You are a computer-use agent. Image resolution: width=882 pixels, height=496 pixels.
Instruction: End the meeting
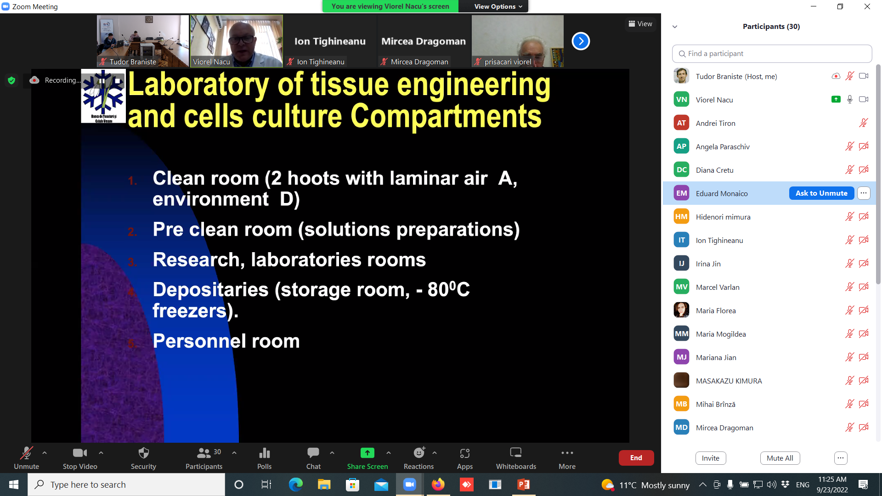click(636, 458)
